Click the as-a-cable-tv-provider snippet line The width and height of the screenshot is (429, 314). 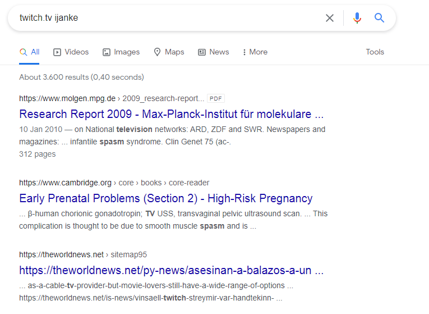point(156,286)
